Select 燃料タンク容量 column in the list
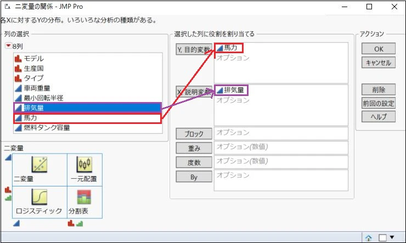The height and width of the screenshot is (243, 406). pyautogui.click(x=88, y=128)
